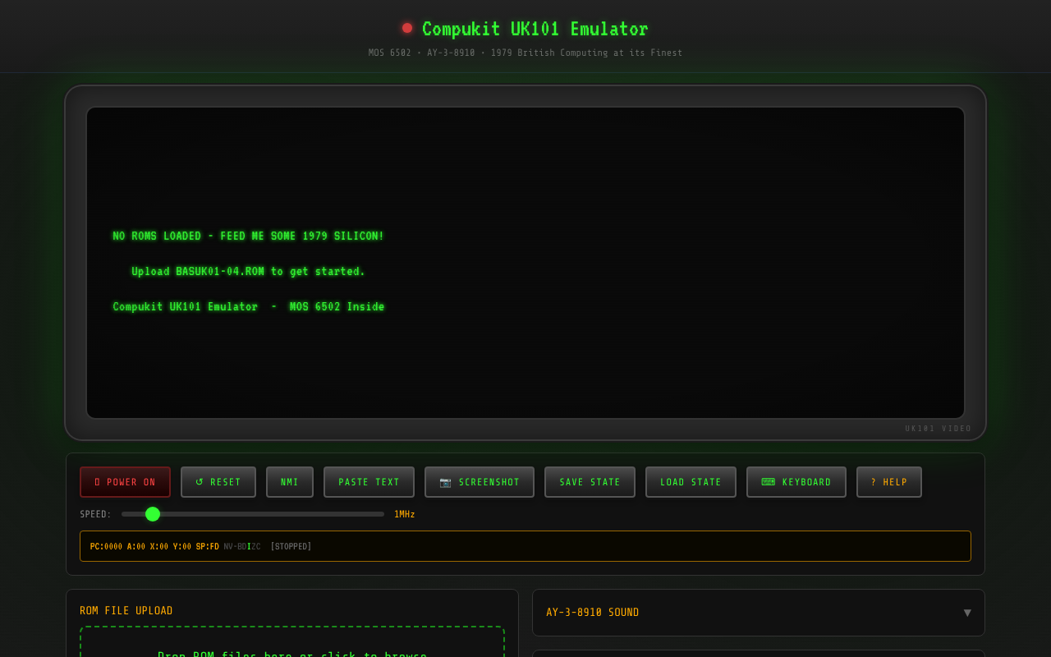Click the red LED indicator beside the title
The image size is (1051, 657).
pos(406,27)
